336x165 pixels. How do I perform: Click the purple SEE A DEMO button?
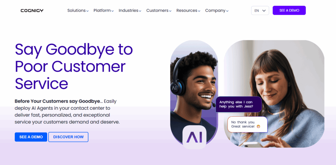pos(289,10)
